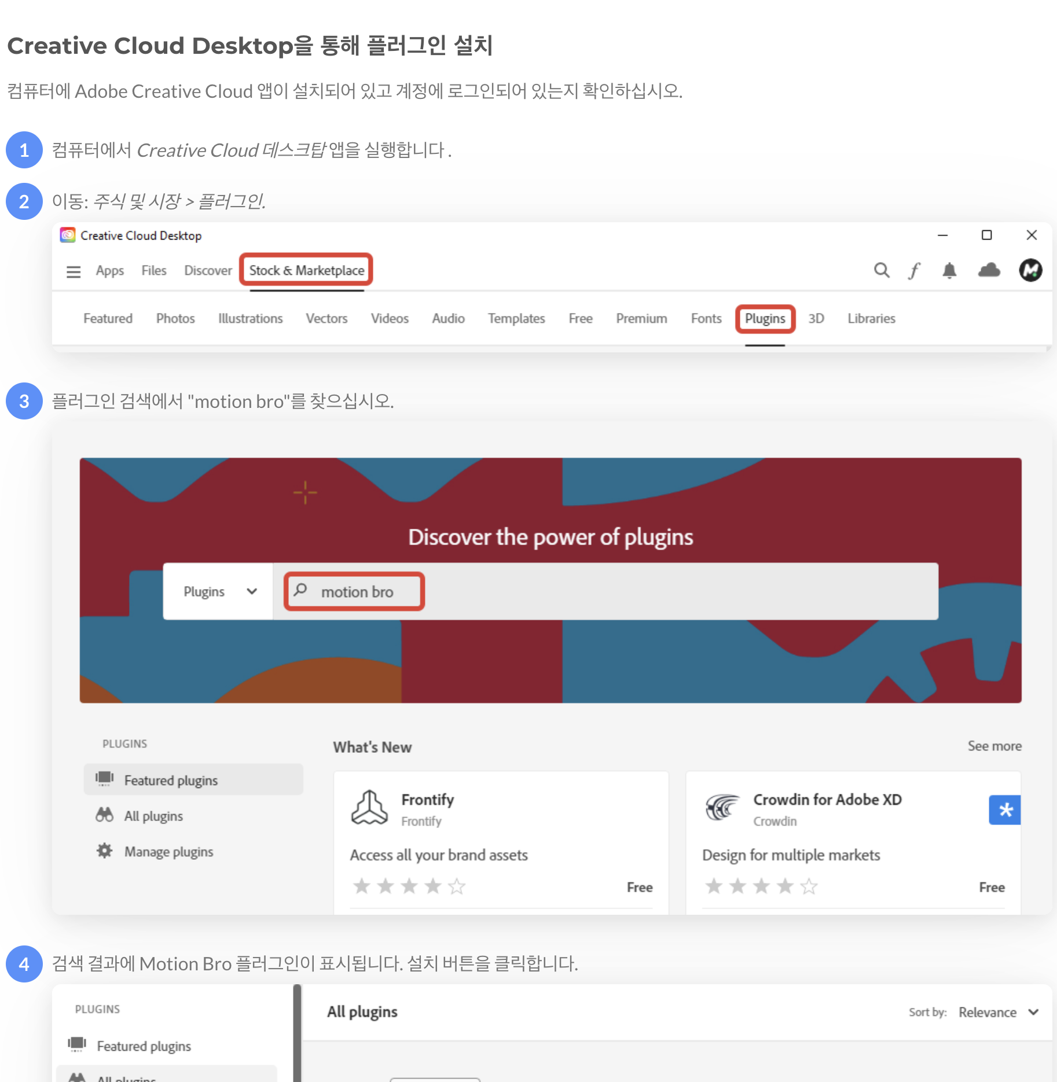Image resolution: width=1057 pixels, height=1082 pixels.
Task: Open the Free category
Action: 581,319
